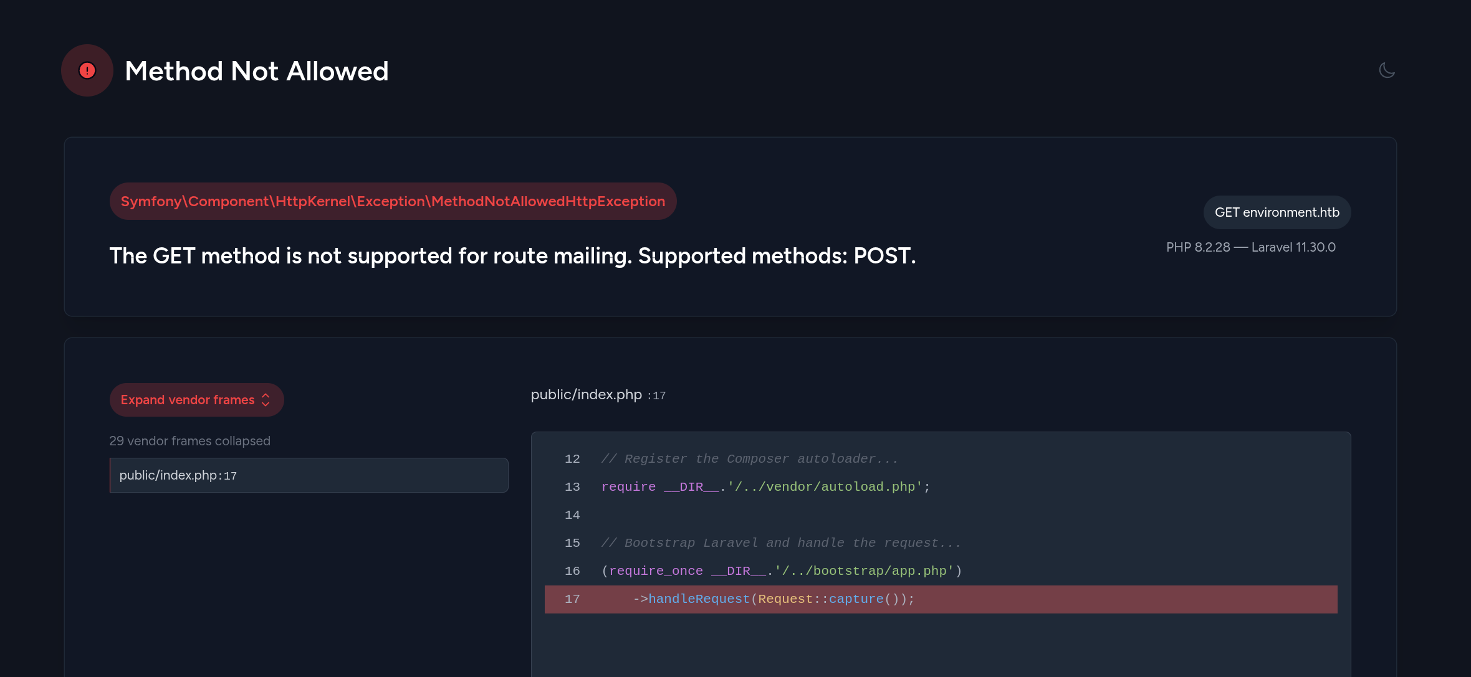This screenshot has height=677, width=1471.
Task: Click the public/index.php file path heading
Action: tap(586, 395)
